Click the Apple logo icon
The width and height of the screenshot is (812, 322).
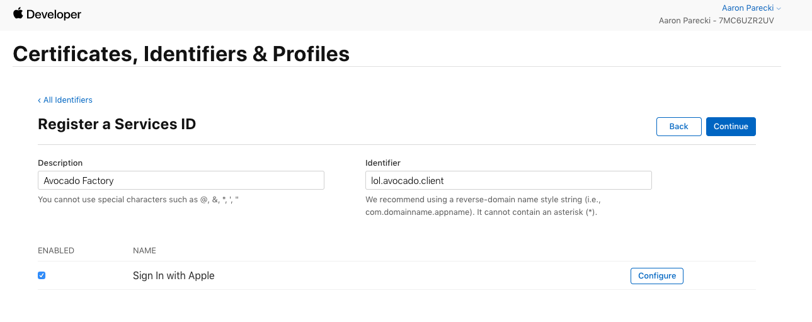pos(18,13)
